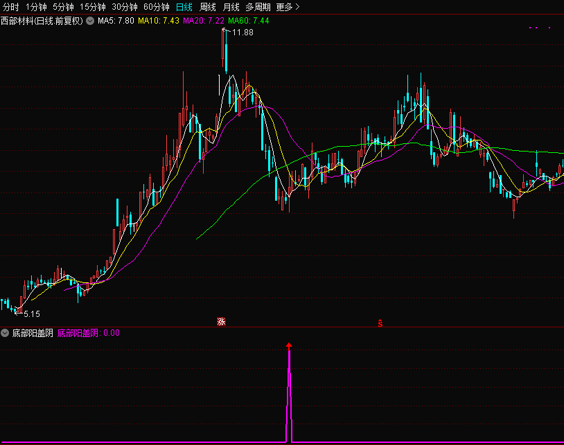Screen dimensions: 564x445
Task: Click the red 涨 marker icon
Action: click(x=221, y=321)
